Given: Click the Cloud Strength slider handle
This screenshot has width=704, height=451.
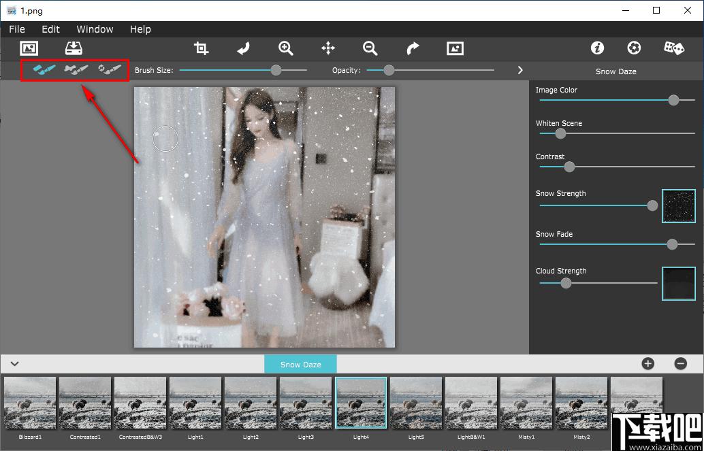Looking at the screenshot, I should 566,283.
